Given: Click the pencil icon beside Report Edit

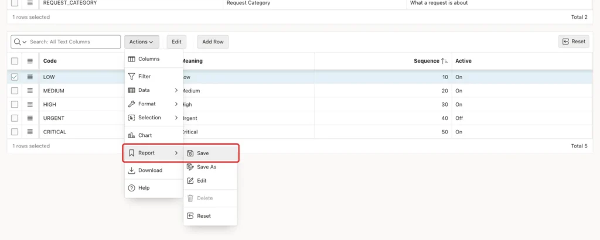Looking at the screenshot, I should [x=190, y=181].
